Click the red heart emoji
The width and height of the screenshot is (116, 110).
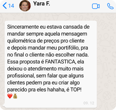point(10,96)
